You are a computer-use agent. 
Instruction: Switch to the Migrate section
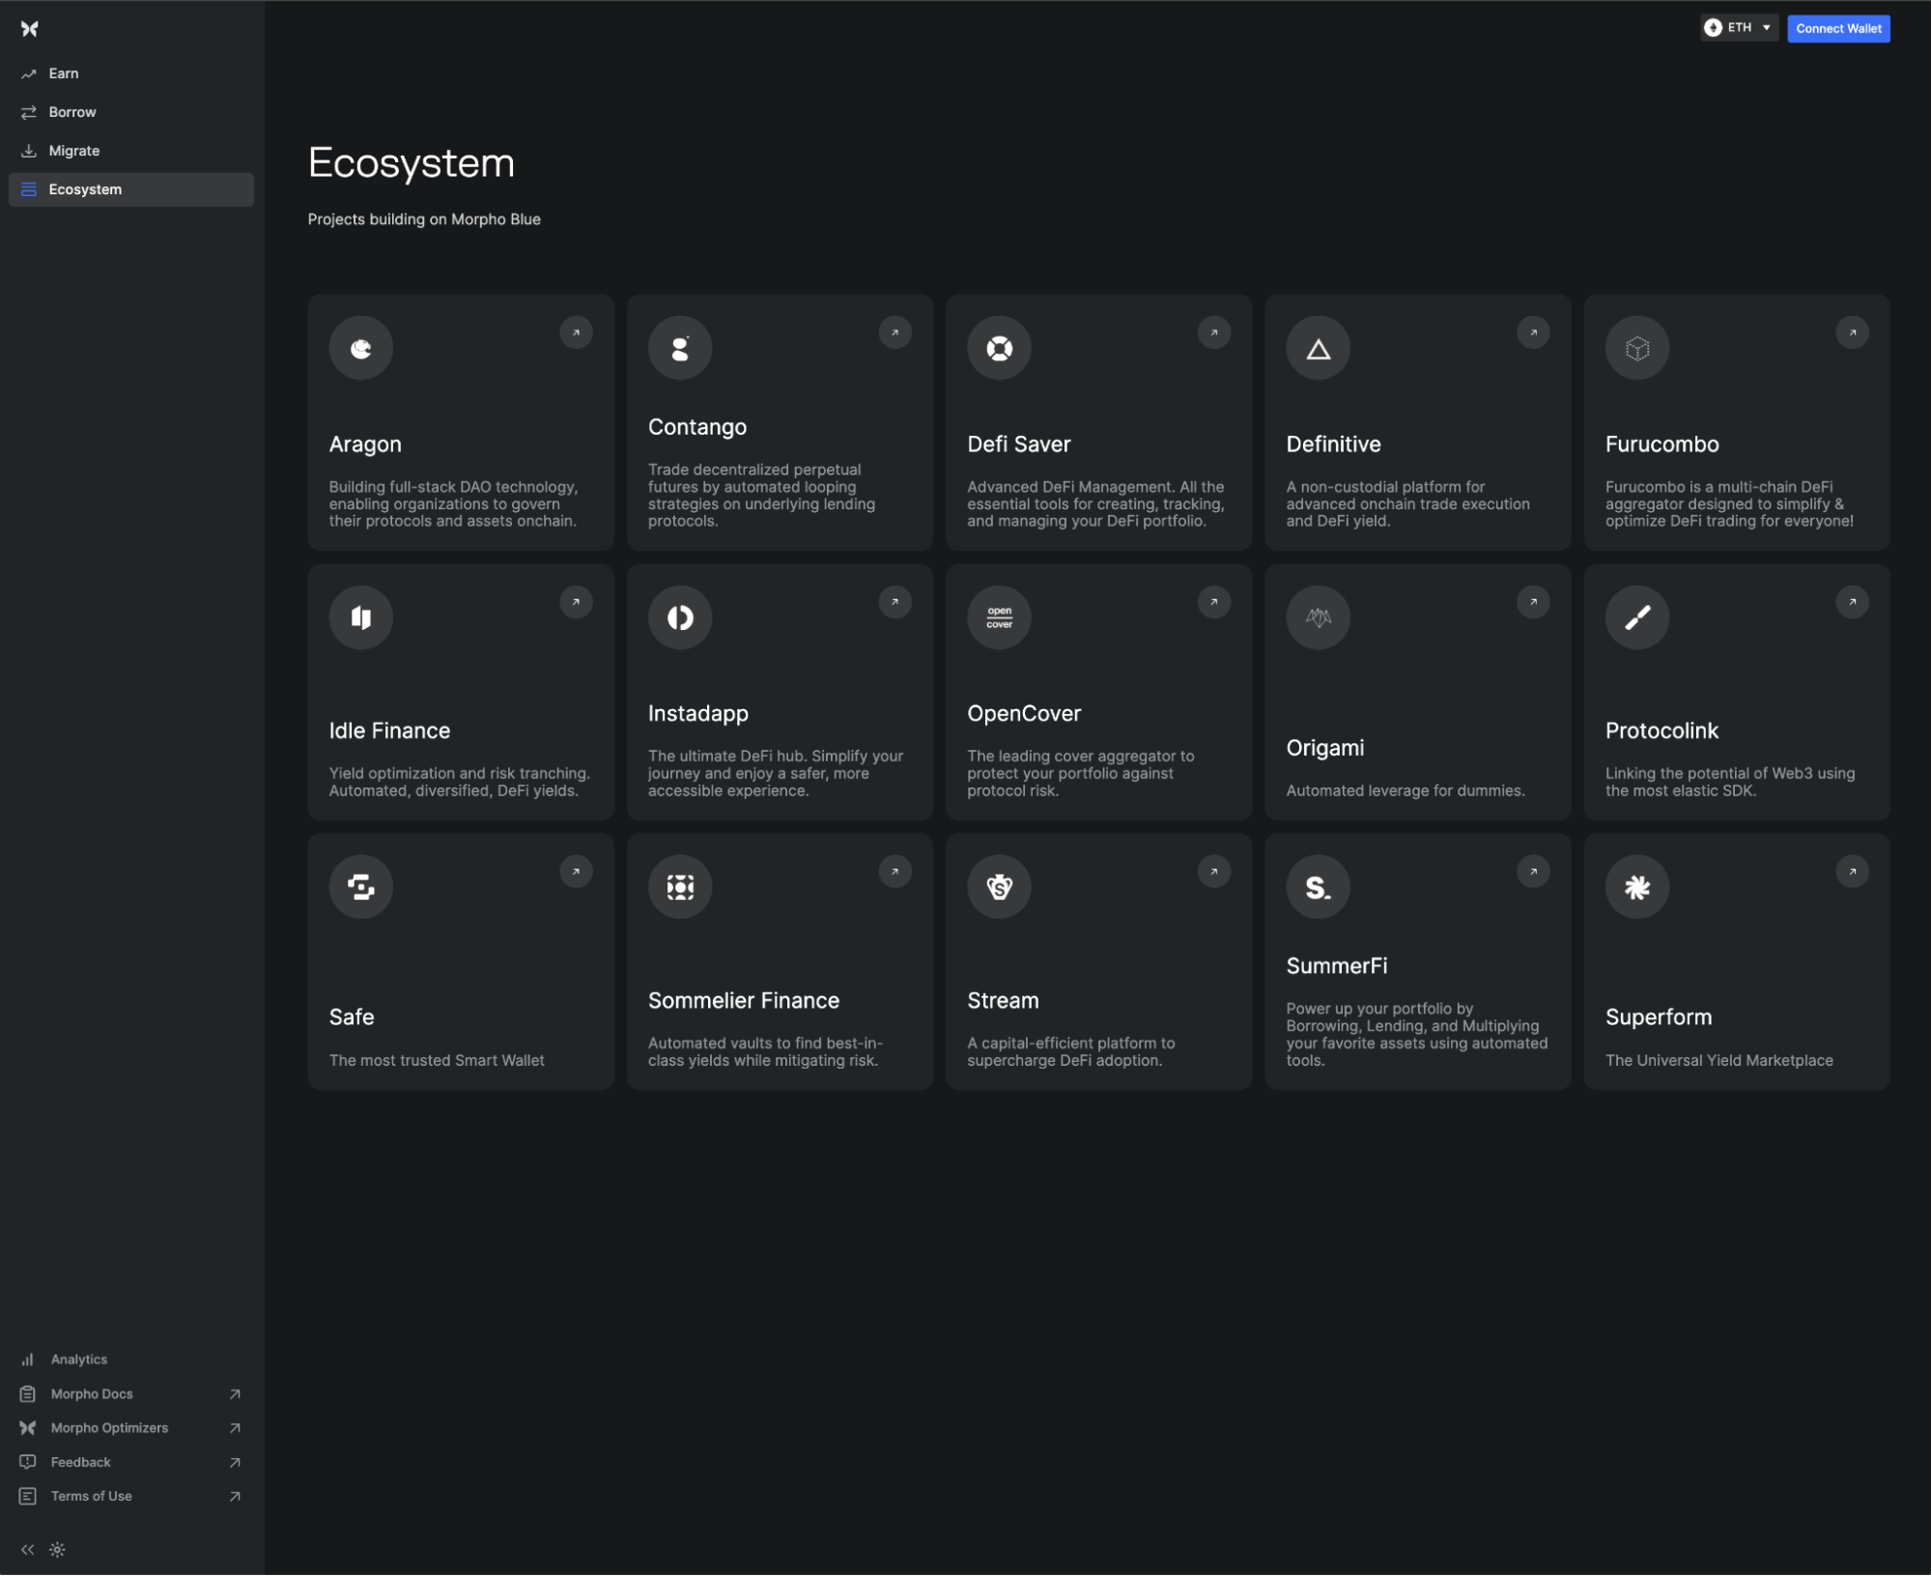pyautogui.click(x=74, y=150)
